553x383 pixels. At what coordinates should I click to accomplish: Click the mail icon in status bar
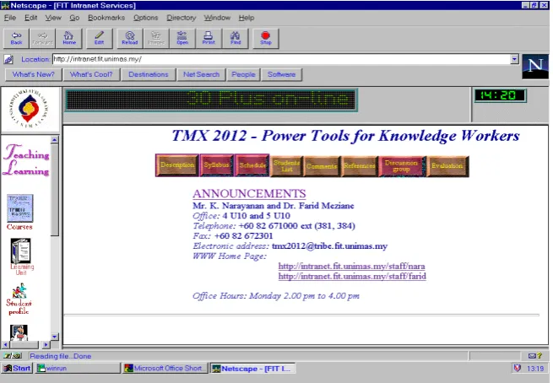pos(532,356)
